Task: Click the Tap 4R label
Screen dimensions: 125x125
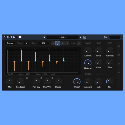Action: [x=10, y=74]
